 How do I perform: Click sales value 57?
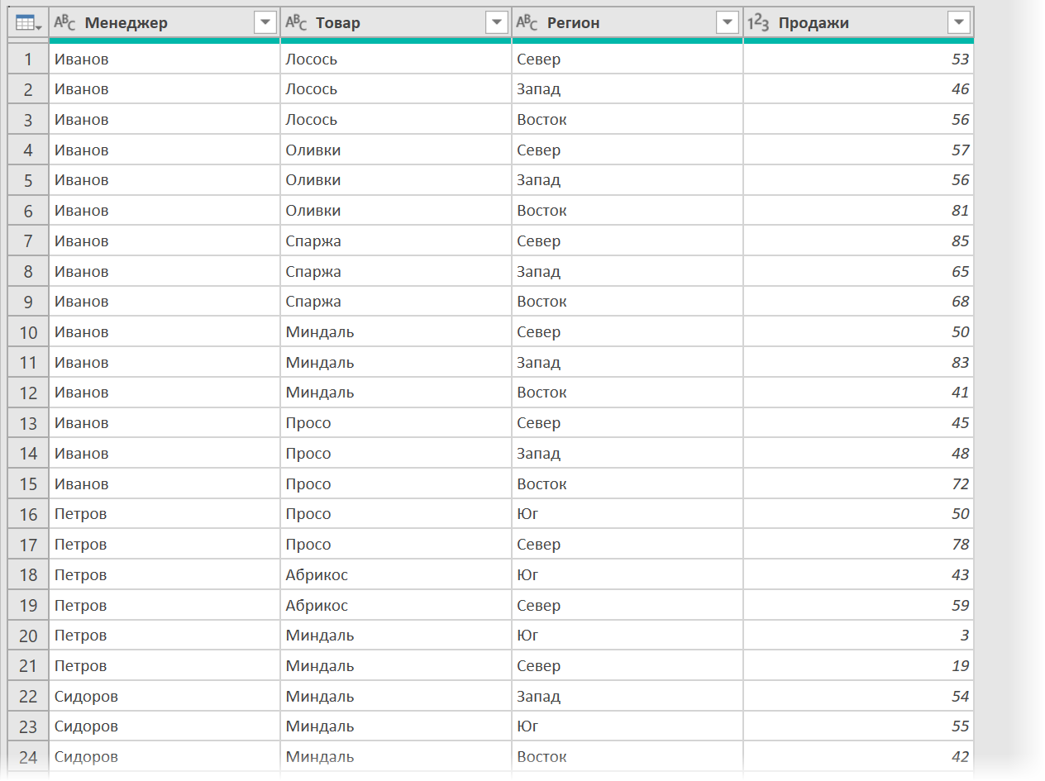click(x=858, y=150)
